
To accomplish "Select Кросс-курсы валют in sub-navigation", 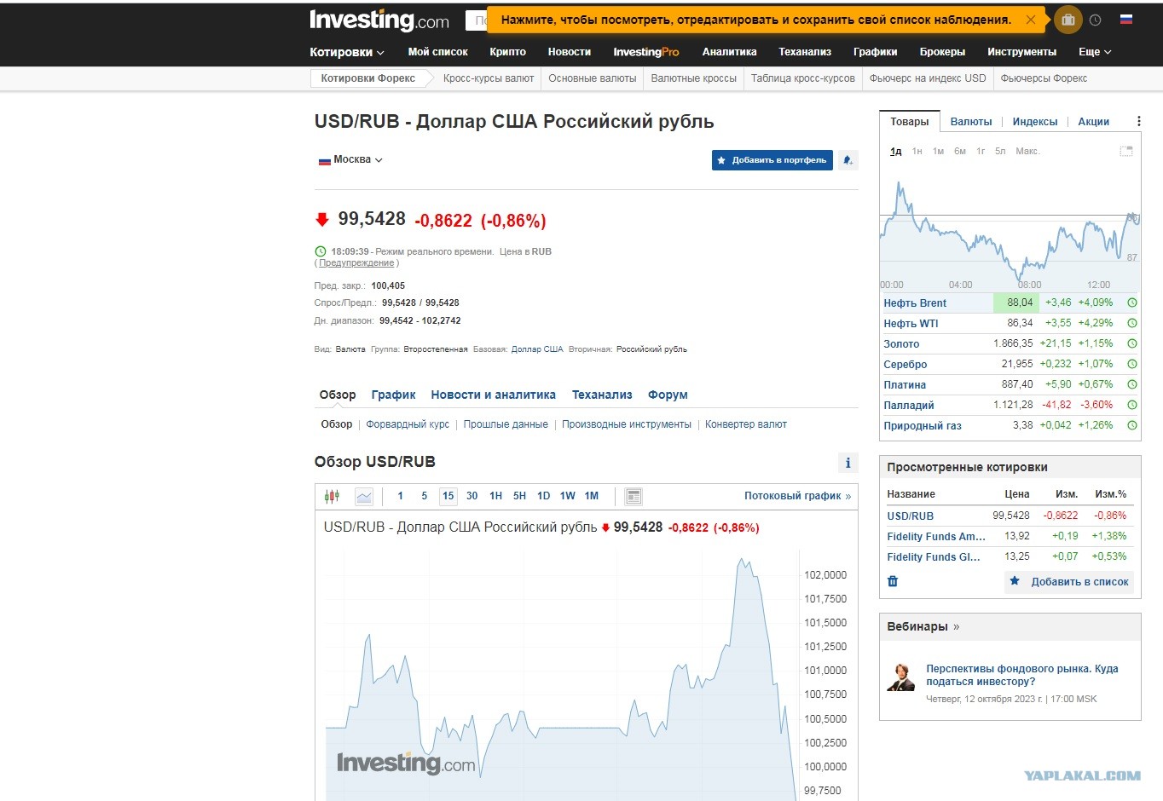I will (489, 78).
